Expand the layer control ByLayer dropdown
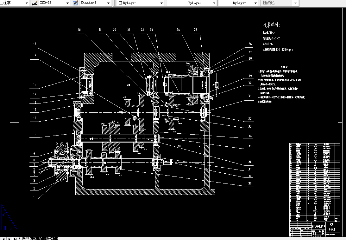The image size is (346, 240). (x=161, y=3)
